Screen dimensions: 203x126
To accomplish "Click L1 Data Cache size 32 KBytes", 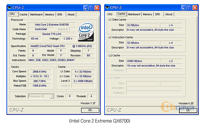I will [142, 25].
